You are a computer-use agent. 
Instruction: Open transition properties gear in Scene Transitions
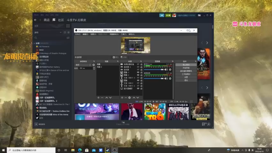tap(94, 65)
